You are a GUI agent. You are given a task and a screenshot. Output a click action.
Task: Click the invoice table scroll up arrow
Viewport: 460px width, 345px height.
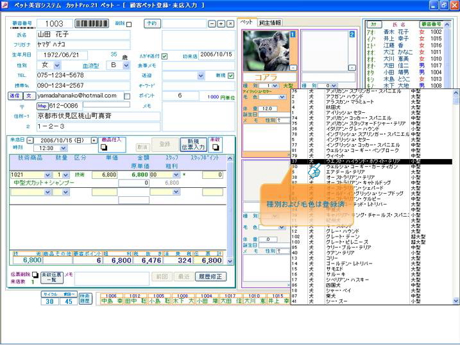coord(230,158)
